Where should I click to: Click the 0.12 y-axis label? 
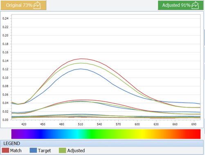point(5,69)
